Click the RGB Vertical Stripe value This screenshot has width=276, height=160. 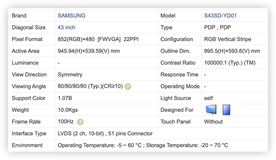coord(228,39)
